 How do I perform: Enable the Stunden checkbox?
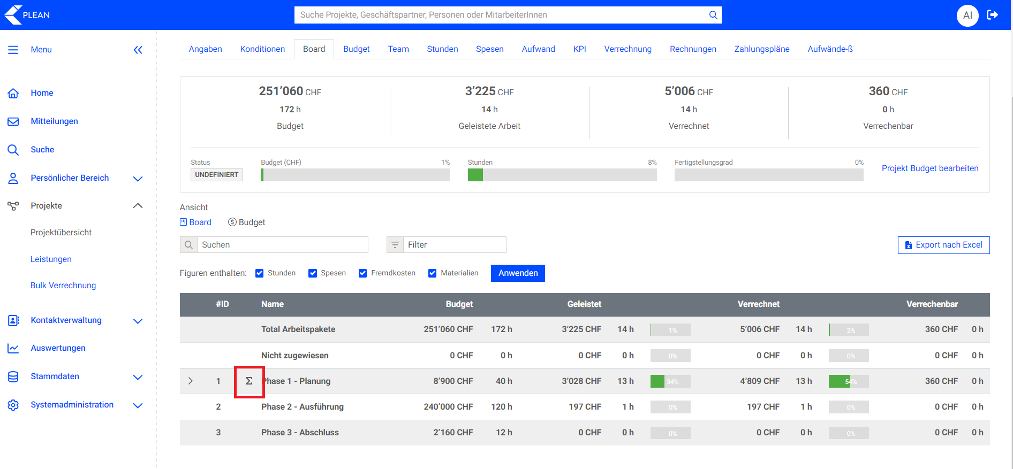click(x=260, y=273)
